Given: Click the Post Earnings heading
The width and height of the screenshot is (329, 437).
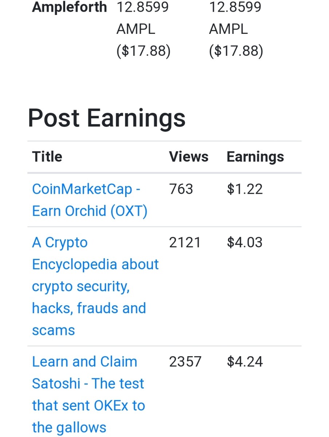Looking at the screenshot, I should coord(107,118).
